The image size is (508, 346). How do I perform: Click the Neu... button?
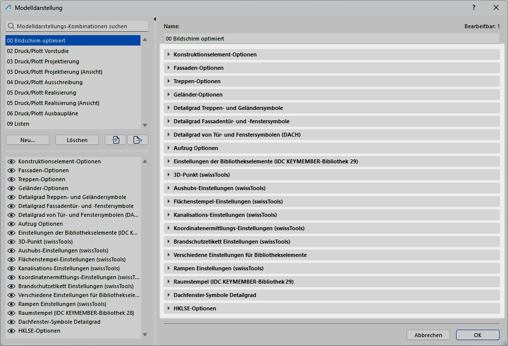tap(28, 140)
